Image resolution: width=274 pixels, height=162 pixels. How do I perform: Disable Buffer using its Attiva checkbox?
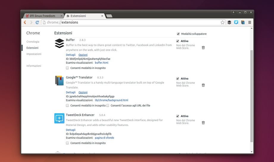pos(178,41)
